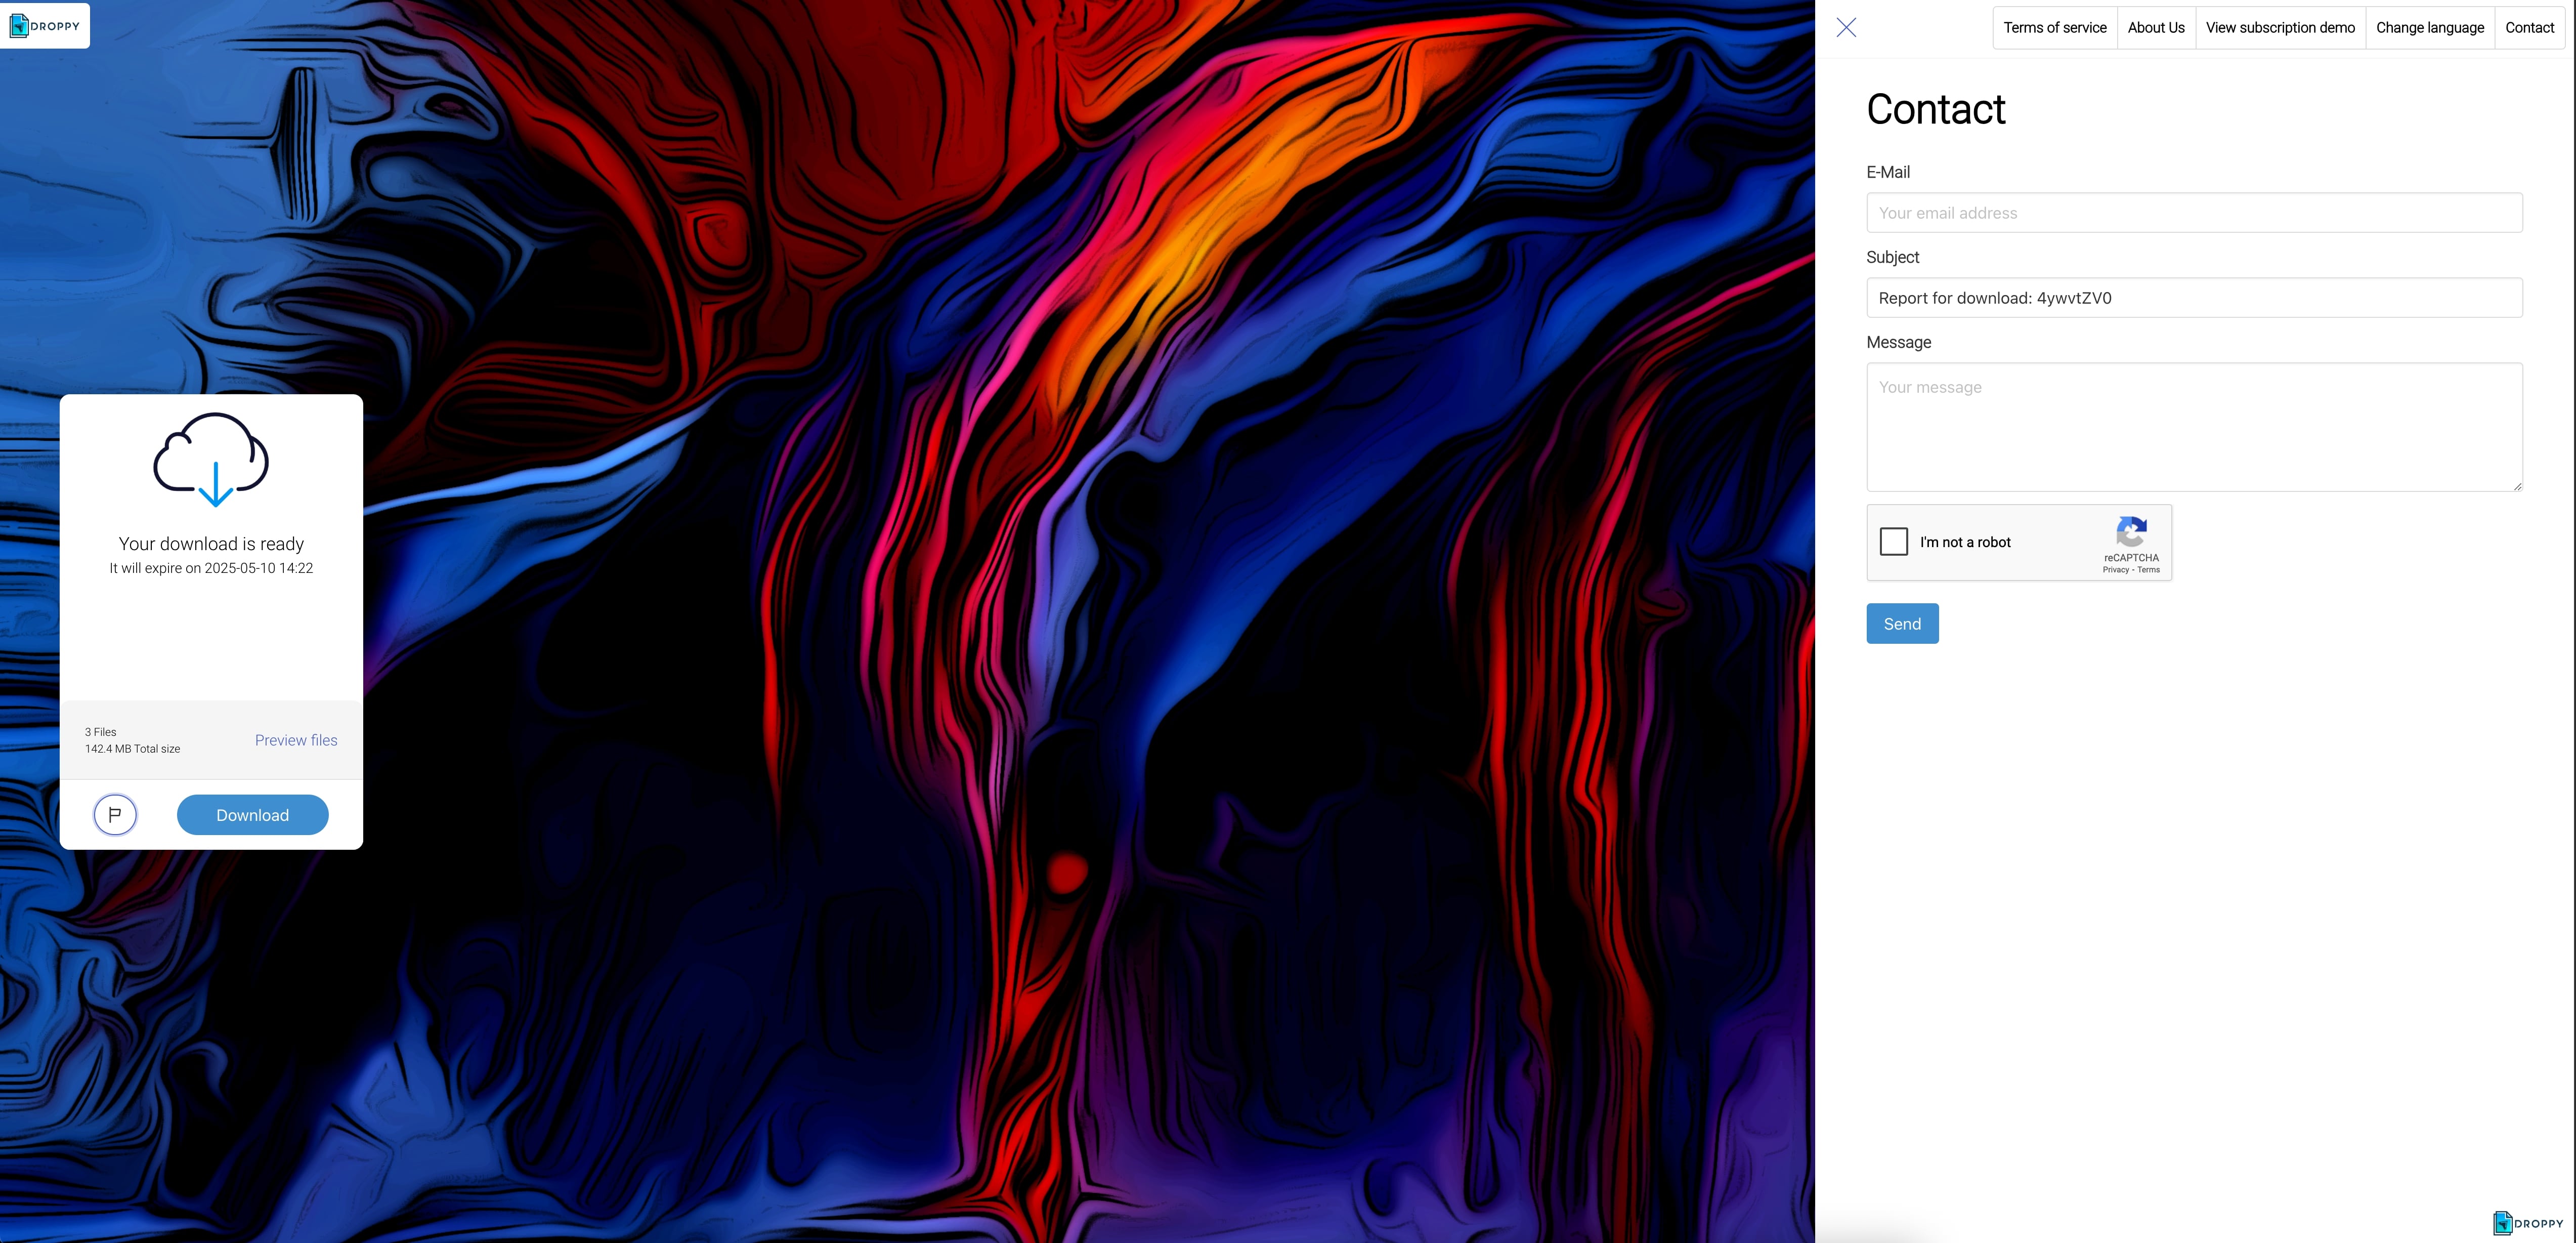Screen dimensions: 2576x1243
Task: Click the reCAPTCHA logo icon
Action: (2131, 531)
